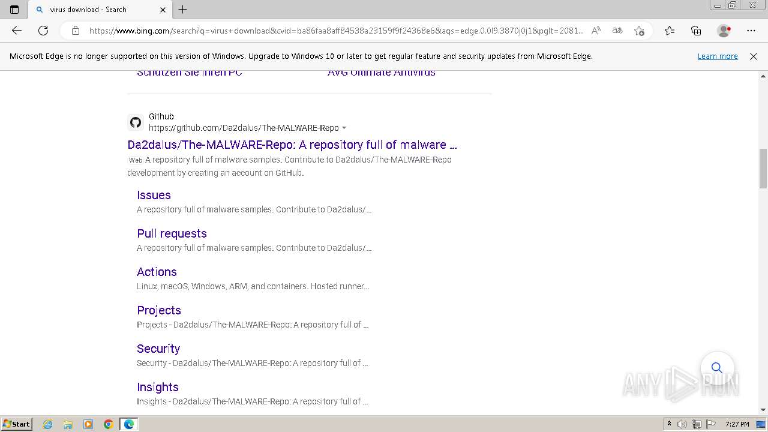Click the page vertical scrollbar thumb
Viewport: 768px width, 432px height.
click(x=763, y=169)
